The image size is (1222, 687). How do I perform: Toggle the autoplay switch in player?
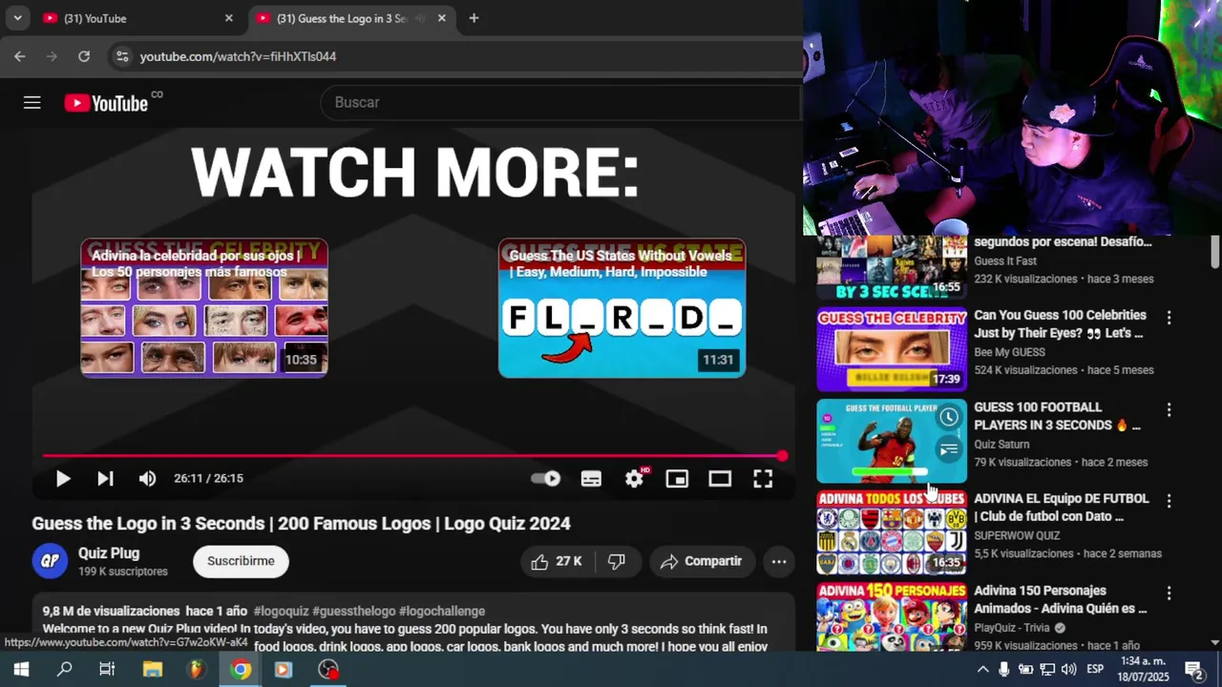pyautogui.click(x=546, y=479)
